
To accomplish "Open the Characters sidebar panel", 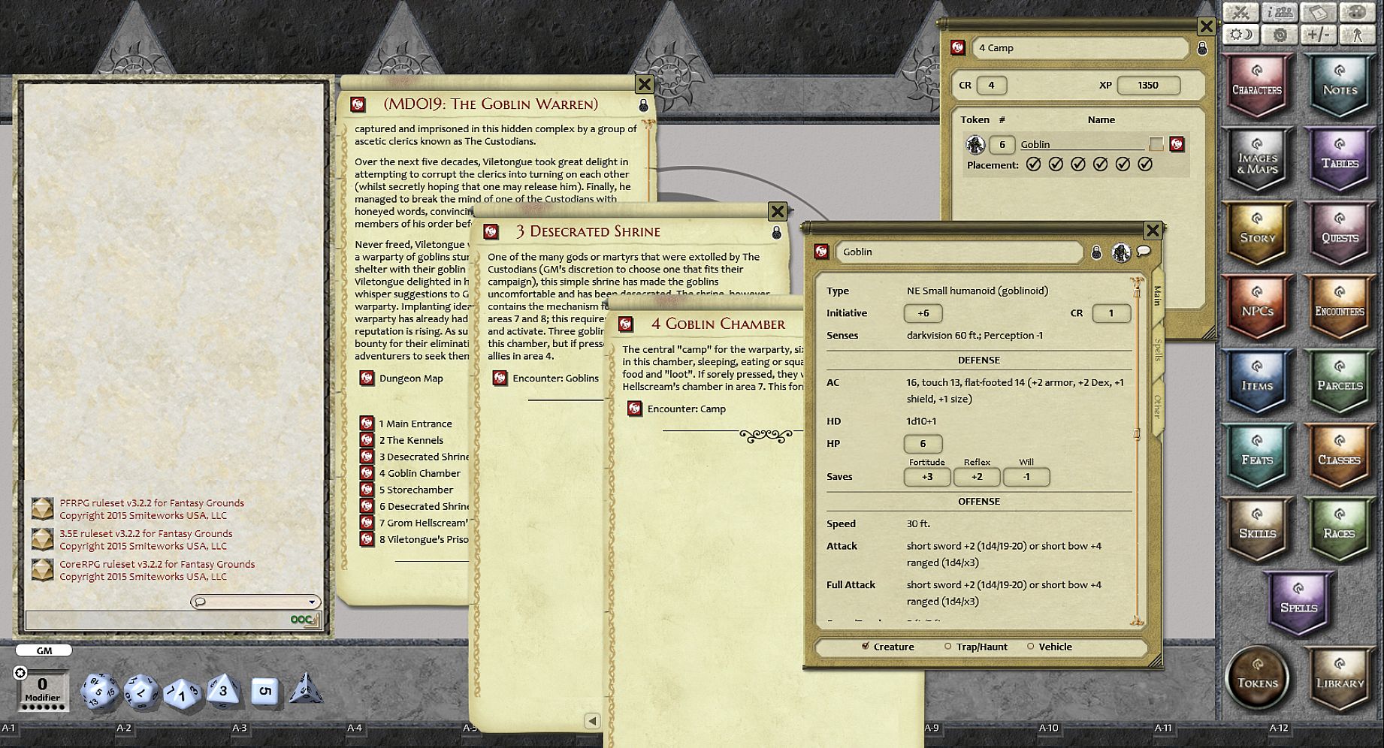I will tap(1256, 89).
